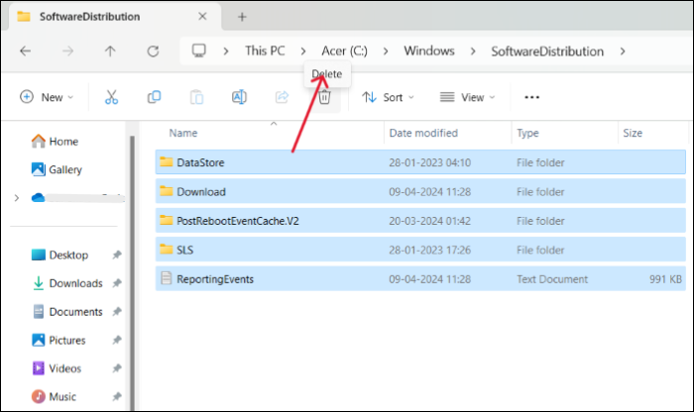Select the ReportingEvents text document
Screen dimensions: 694x412
click(420, 279)
